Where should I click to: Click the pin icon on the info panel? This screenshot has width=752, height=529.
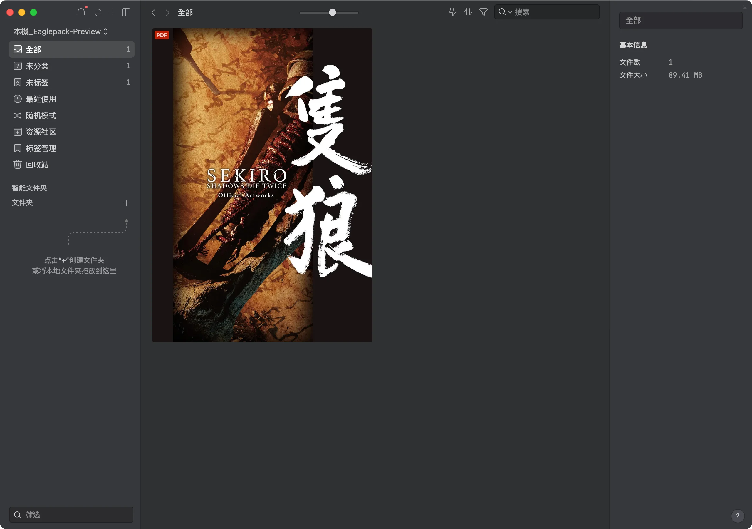744,8
